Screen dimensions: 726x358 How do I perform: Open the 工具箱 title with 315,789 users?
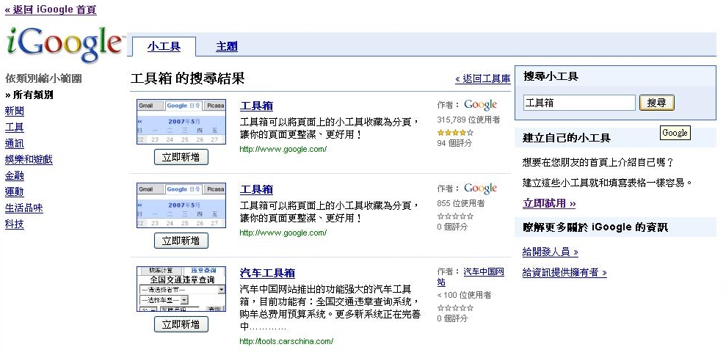pyautogui.click(x=256, y=106)
